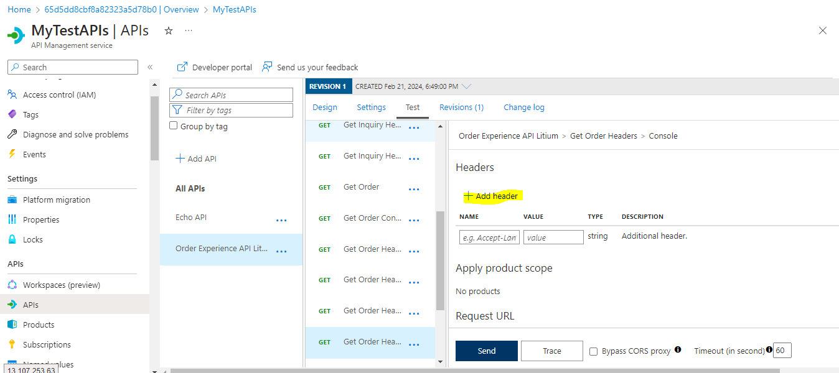Screen dimensions: 839x373
Task: Click the Developer portal external link icon
Action: [182, 67]
